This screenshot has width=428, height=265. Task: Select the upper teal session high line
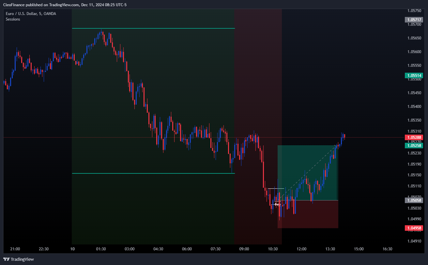coord(153,28)
